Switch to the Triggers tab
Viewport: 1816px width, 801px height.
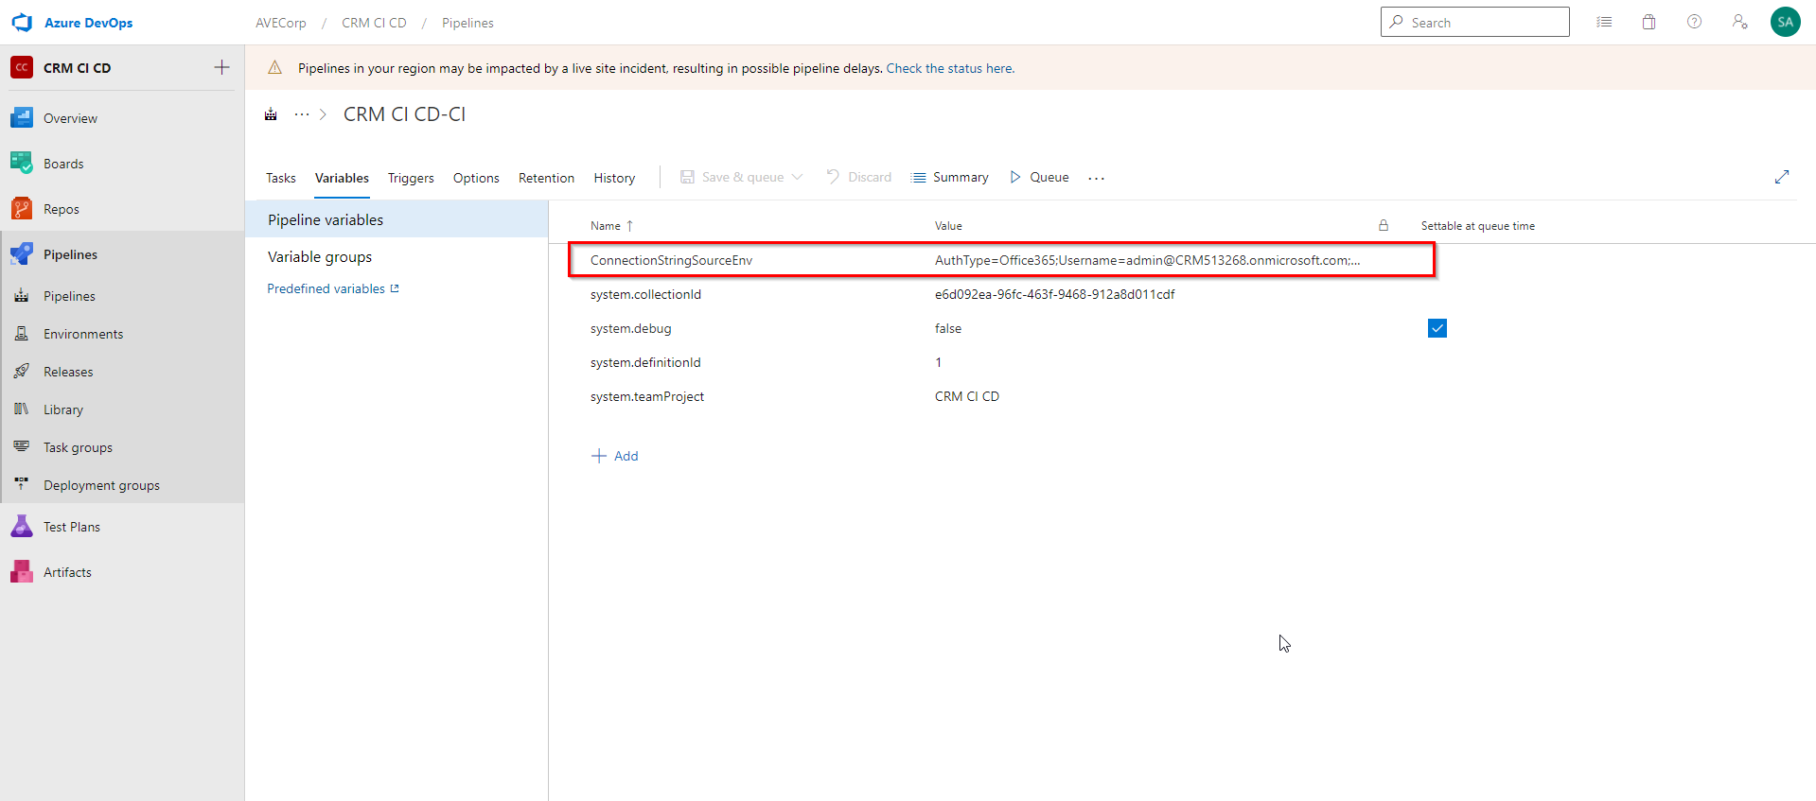pos(411,178)
